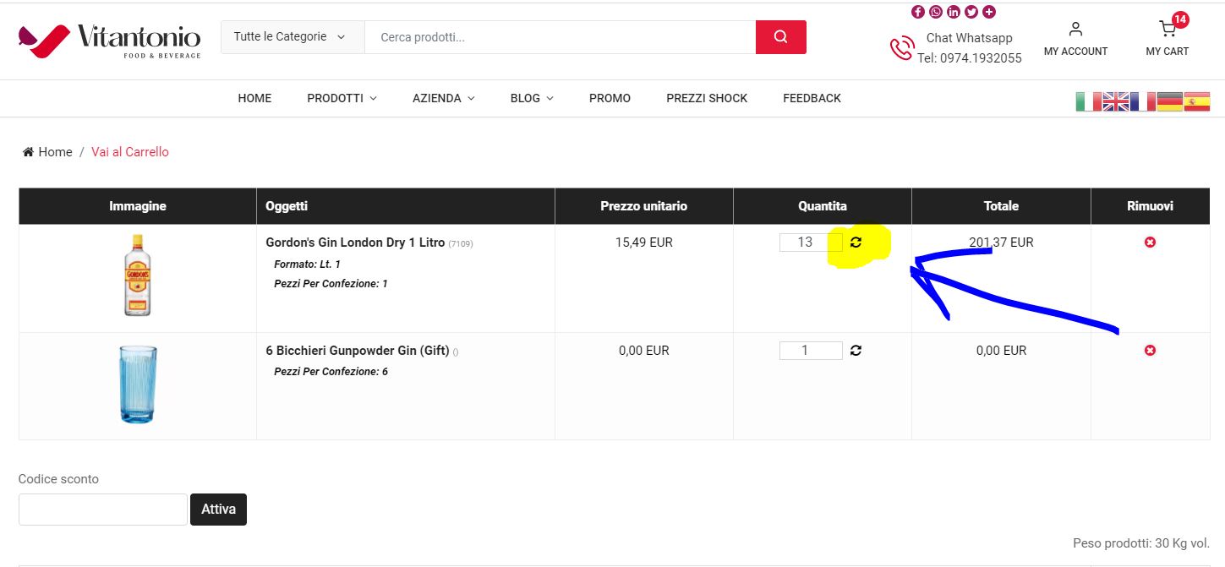Screen dimensions: 1225x567
Task: Focus the Codice sconto input field
Action: pos(102,510)
